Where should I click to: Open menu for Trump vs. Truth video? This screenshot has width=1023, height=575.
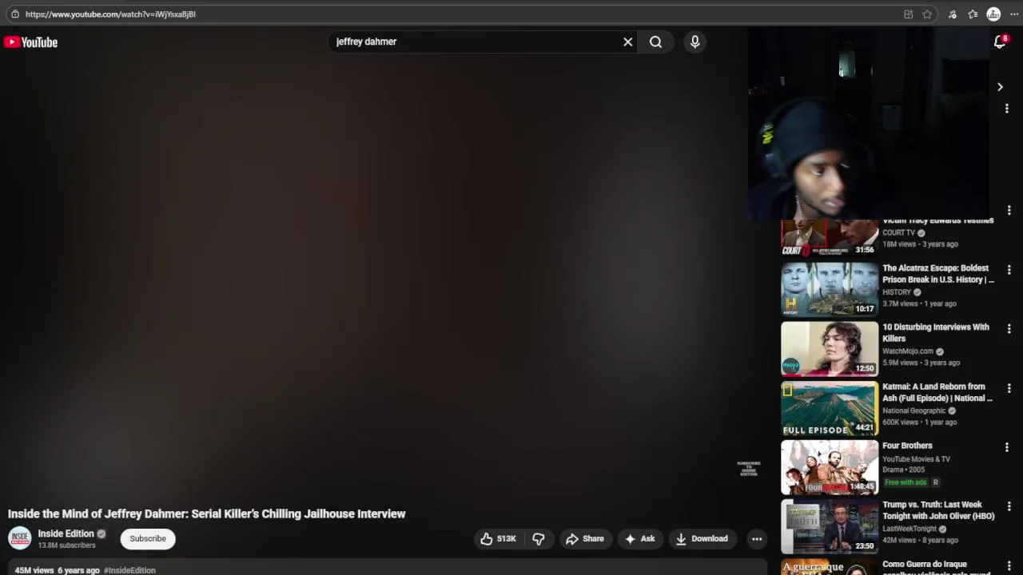pyautogui.click(x=1009, y=506)
